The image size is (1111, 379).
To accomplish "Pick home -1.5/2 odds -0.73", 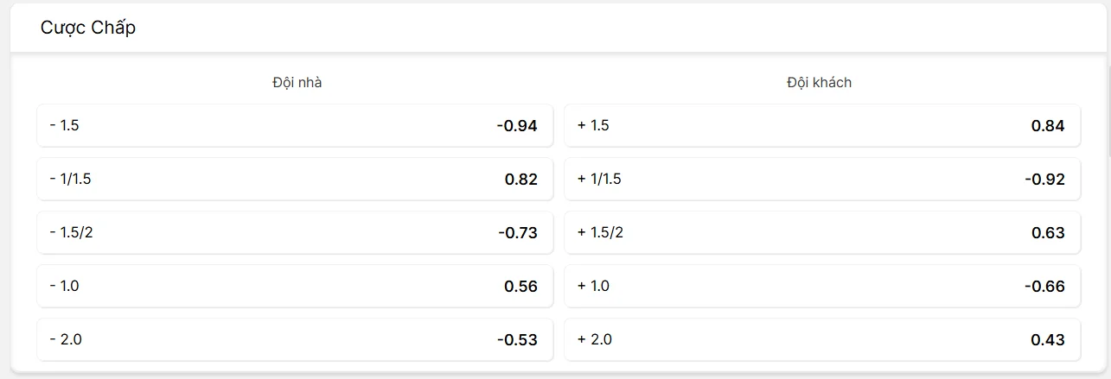I will pyautogui.click(x=295, y=232).
